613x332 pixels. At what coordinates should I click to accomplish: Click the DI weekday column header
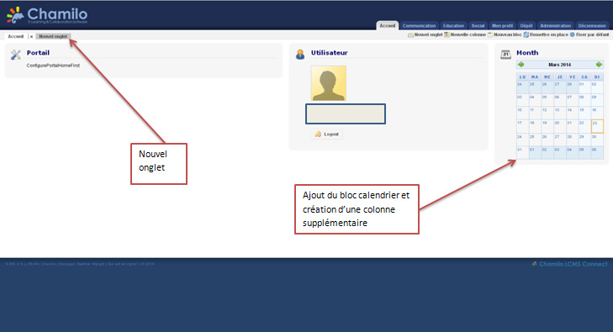pos(597,77)
